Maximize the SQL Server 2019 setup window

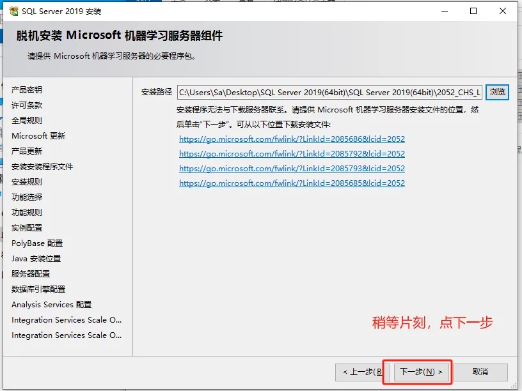click(x=473, y=11)
